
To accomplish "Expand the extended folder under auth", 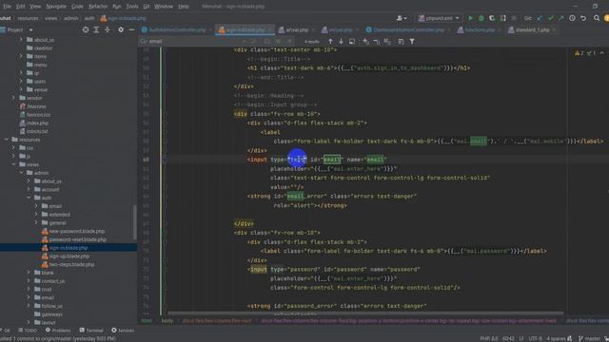I will coord(36,215).
